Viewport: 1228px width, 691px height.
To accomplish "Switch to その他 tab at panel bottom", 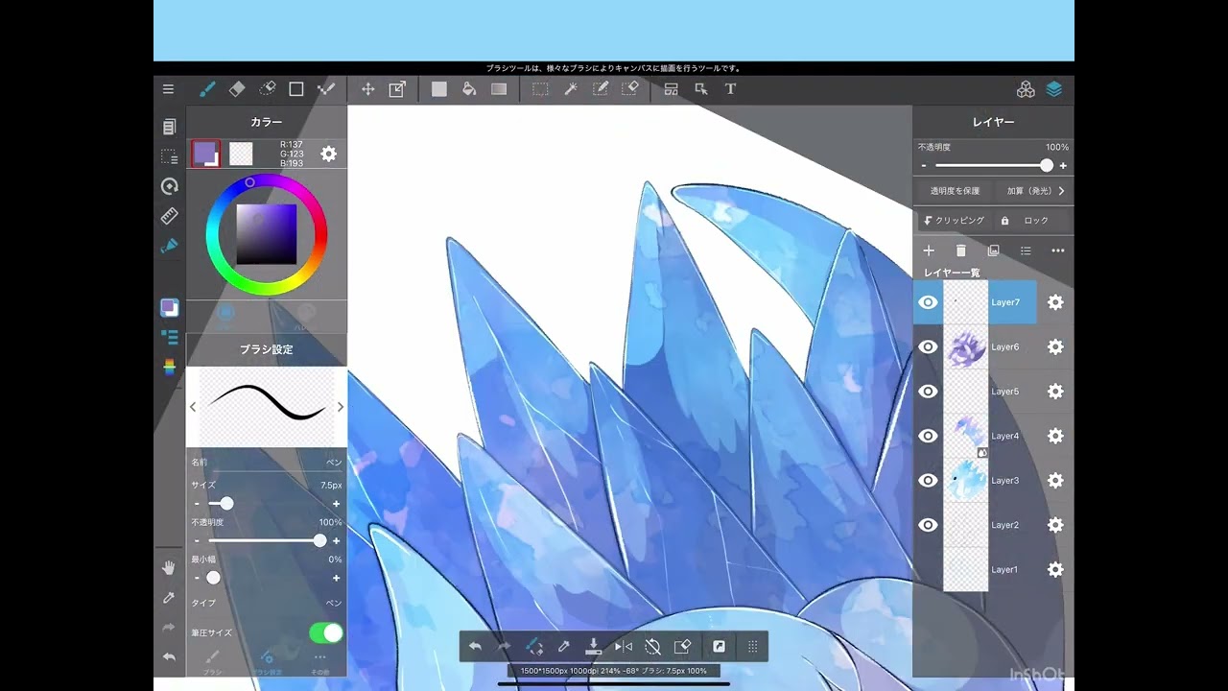I will (319, 662).
